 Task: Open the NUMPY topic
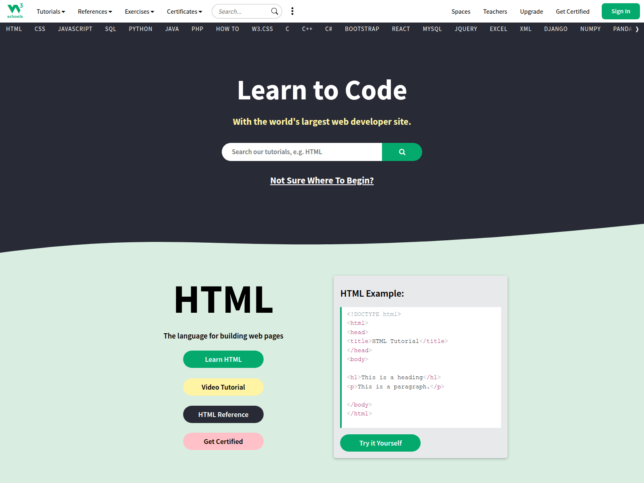coord(590,29)
